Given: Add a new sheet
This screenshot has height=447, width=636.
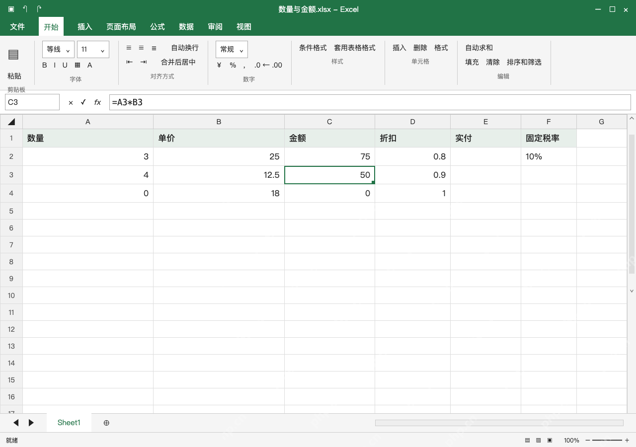Looking at the screenshot, I should click(x=106, y=423).
